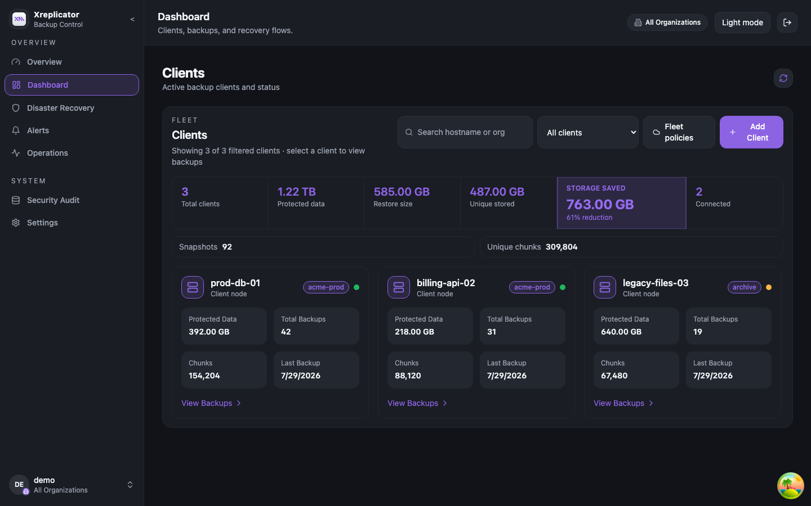811x506 pixels.
Task: Click the DE user avatar
Action: (19, 485)
